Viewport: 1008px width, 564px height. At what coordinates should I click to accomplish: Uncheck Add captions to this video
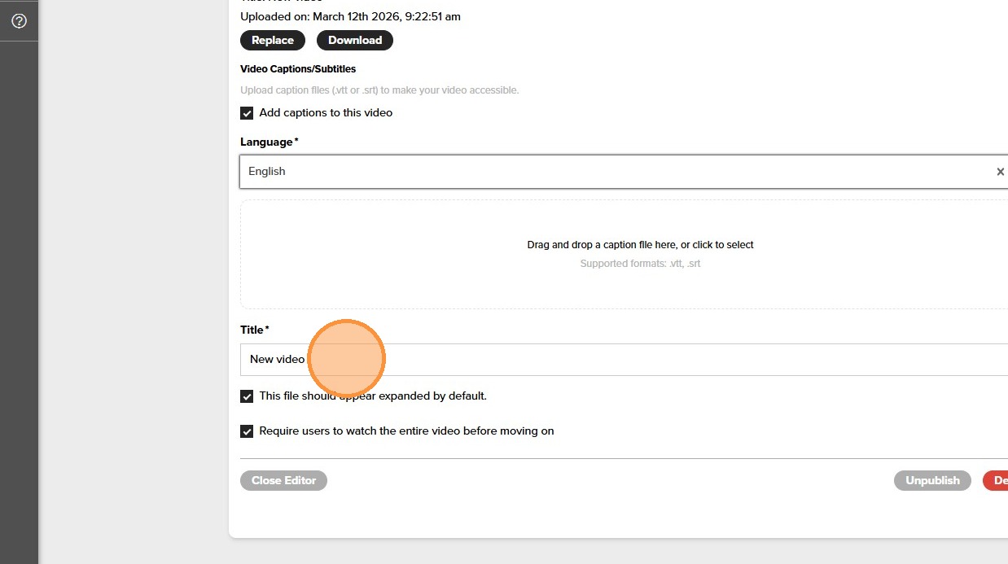(x=247, y=113)
